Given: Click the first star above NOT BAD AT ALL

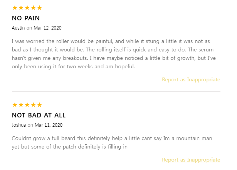Looking at the screenshot, I should tap(15, 105).
